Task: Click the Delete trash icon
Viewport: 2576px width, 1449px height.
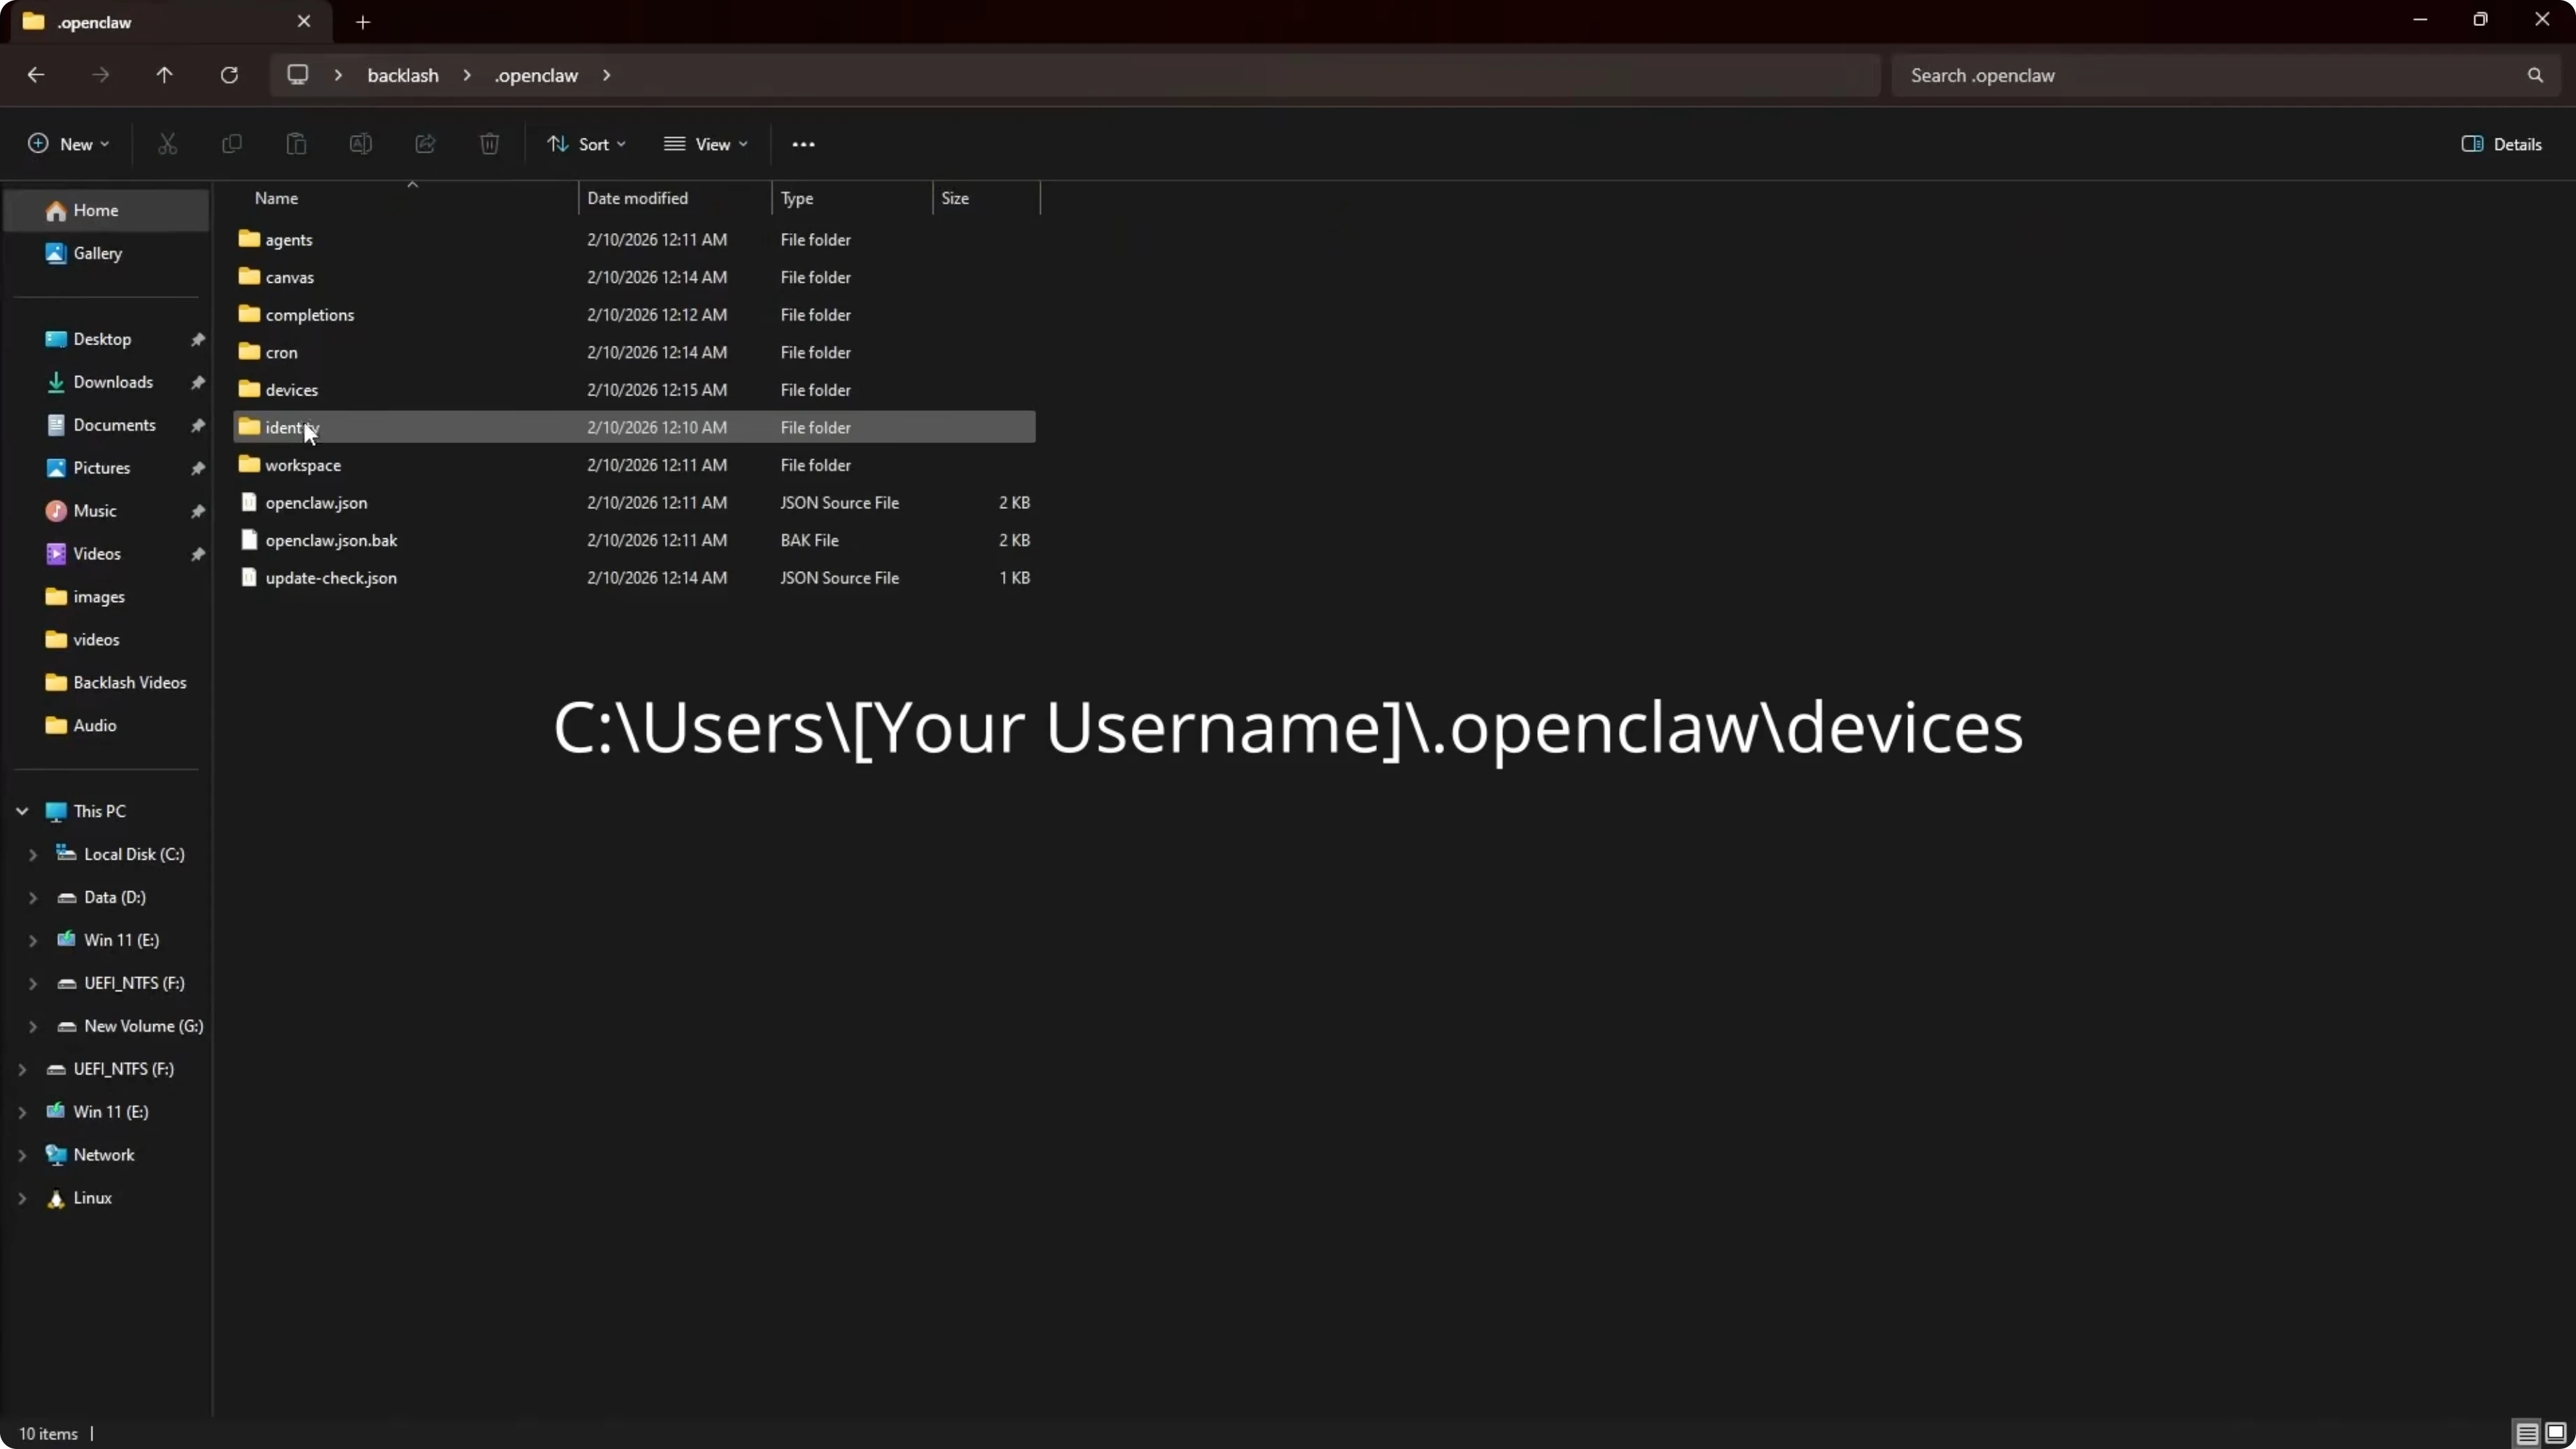Action: click(x=489, y=144)
